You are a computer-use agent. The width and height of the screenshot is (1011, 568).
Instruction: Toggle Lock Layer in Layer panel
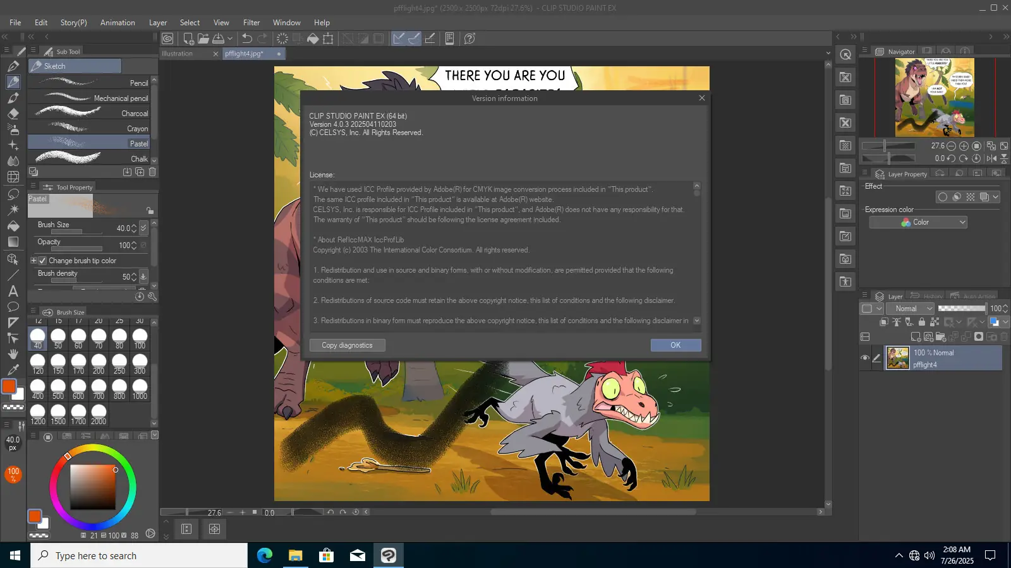921,322
